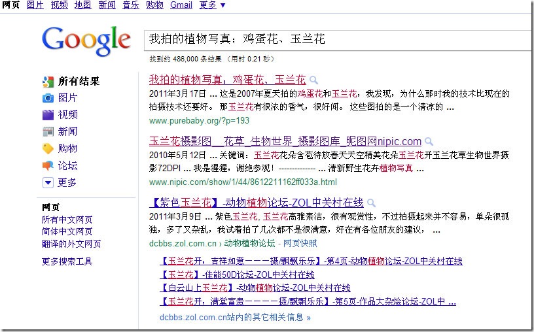Click the result count text 找到约 486,000 条结果
The image size is (534, 332).
coord(185,59)
